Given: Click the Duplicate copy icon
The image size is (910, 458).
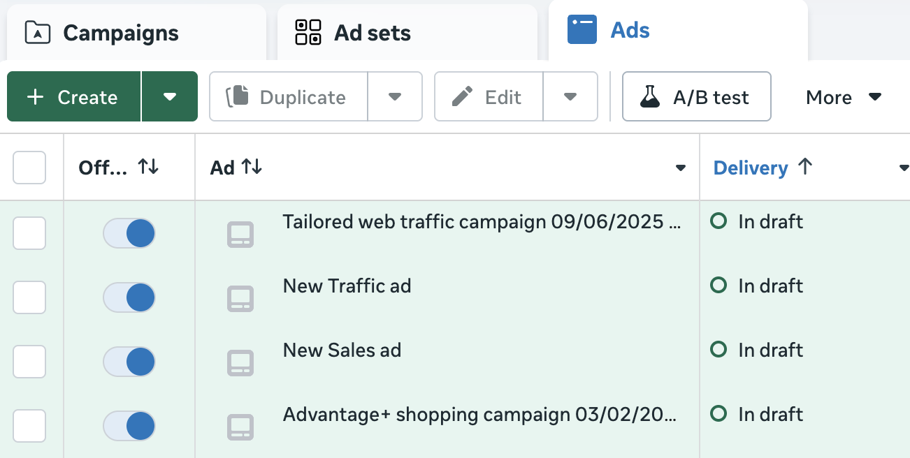Looking at the screenshot, I should point(238,97).
